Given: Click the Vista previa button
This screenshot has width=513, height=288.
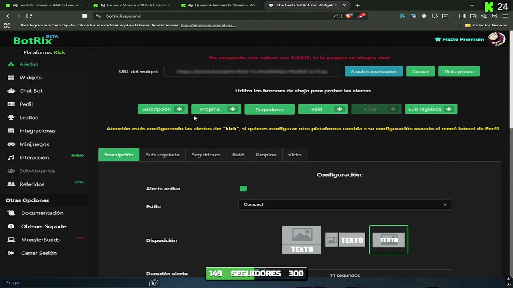Looking at the screenshot, I should (459, 72).
